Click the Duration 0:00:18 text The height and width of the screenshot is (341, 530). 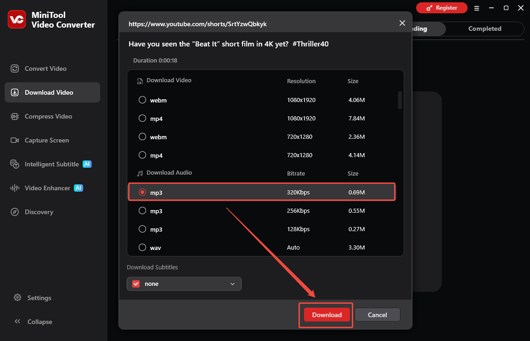(155, 61)
